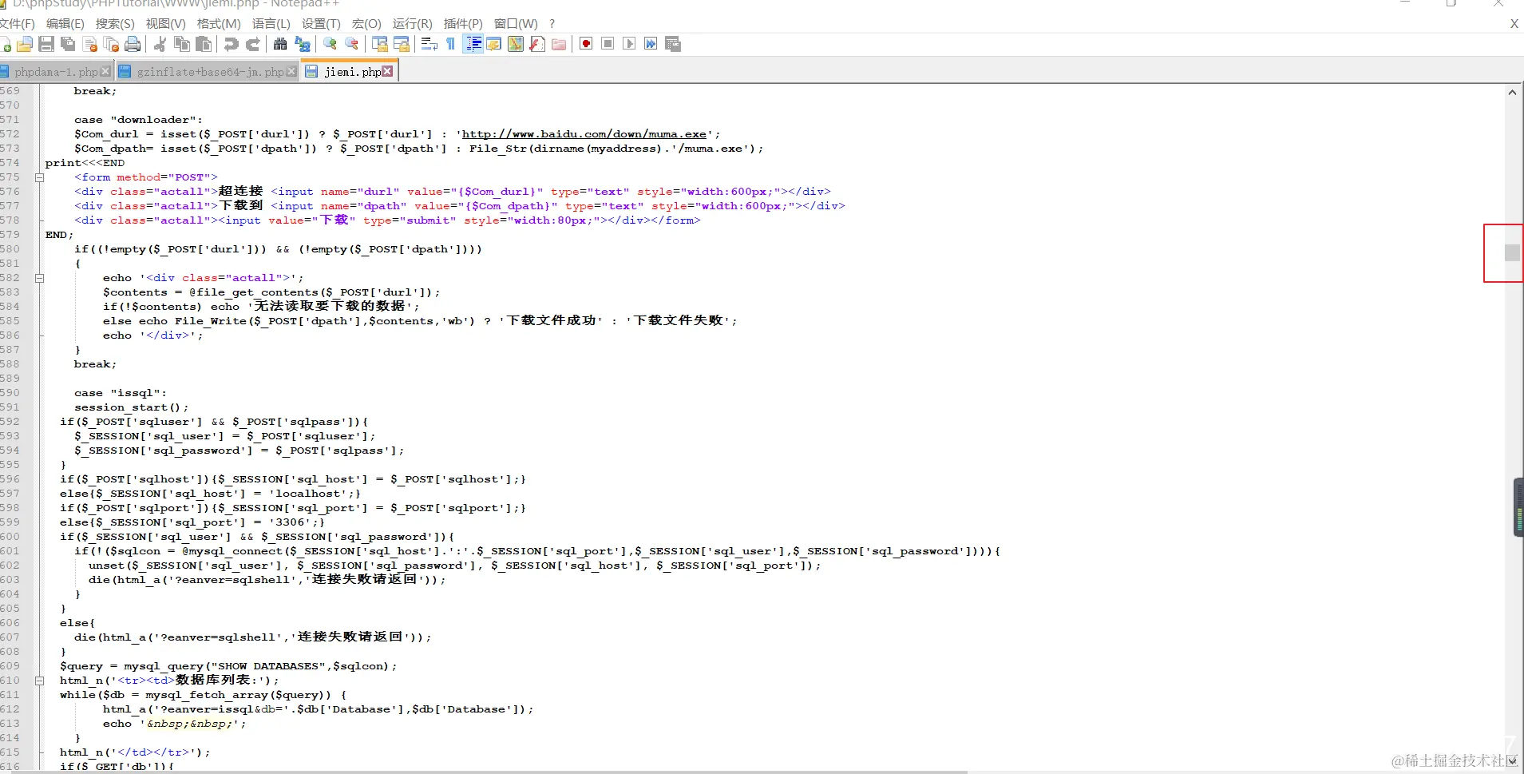Open the ? help menu
Image resolution: width=1524 pixels, height=774 pixels.
click(x=552, y=24)
